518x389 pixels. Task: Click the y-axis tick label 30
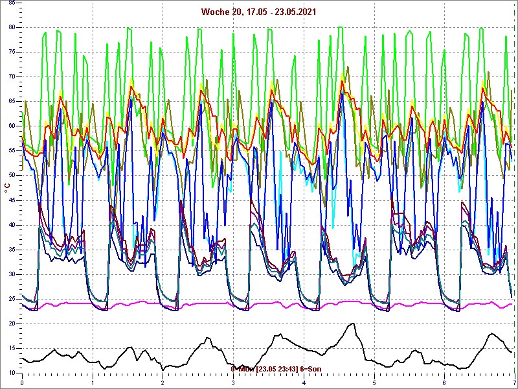click(x=12, y=274)
